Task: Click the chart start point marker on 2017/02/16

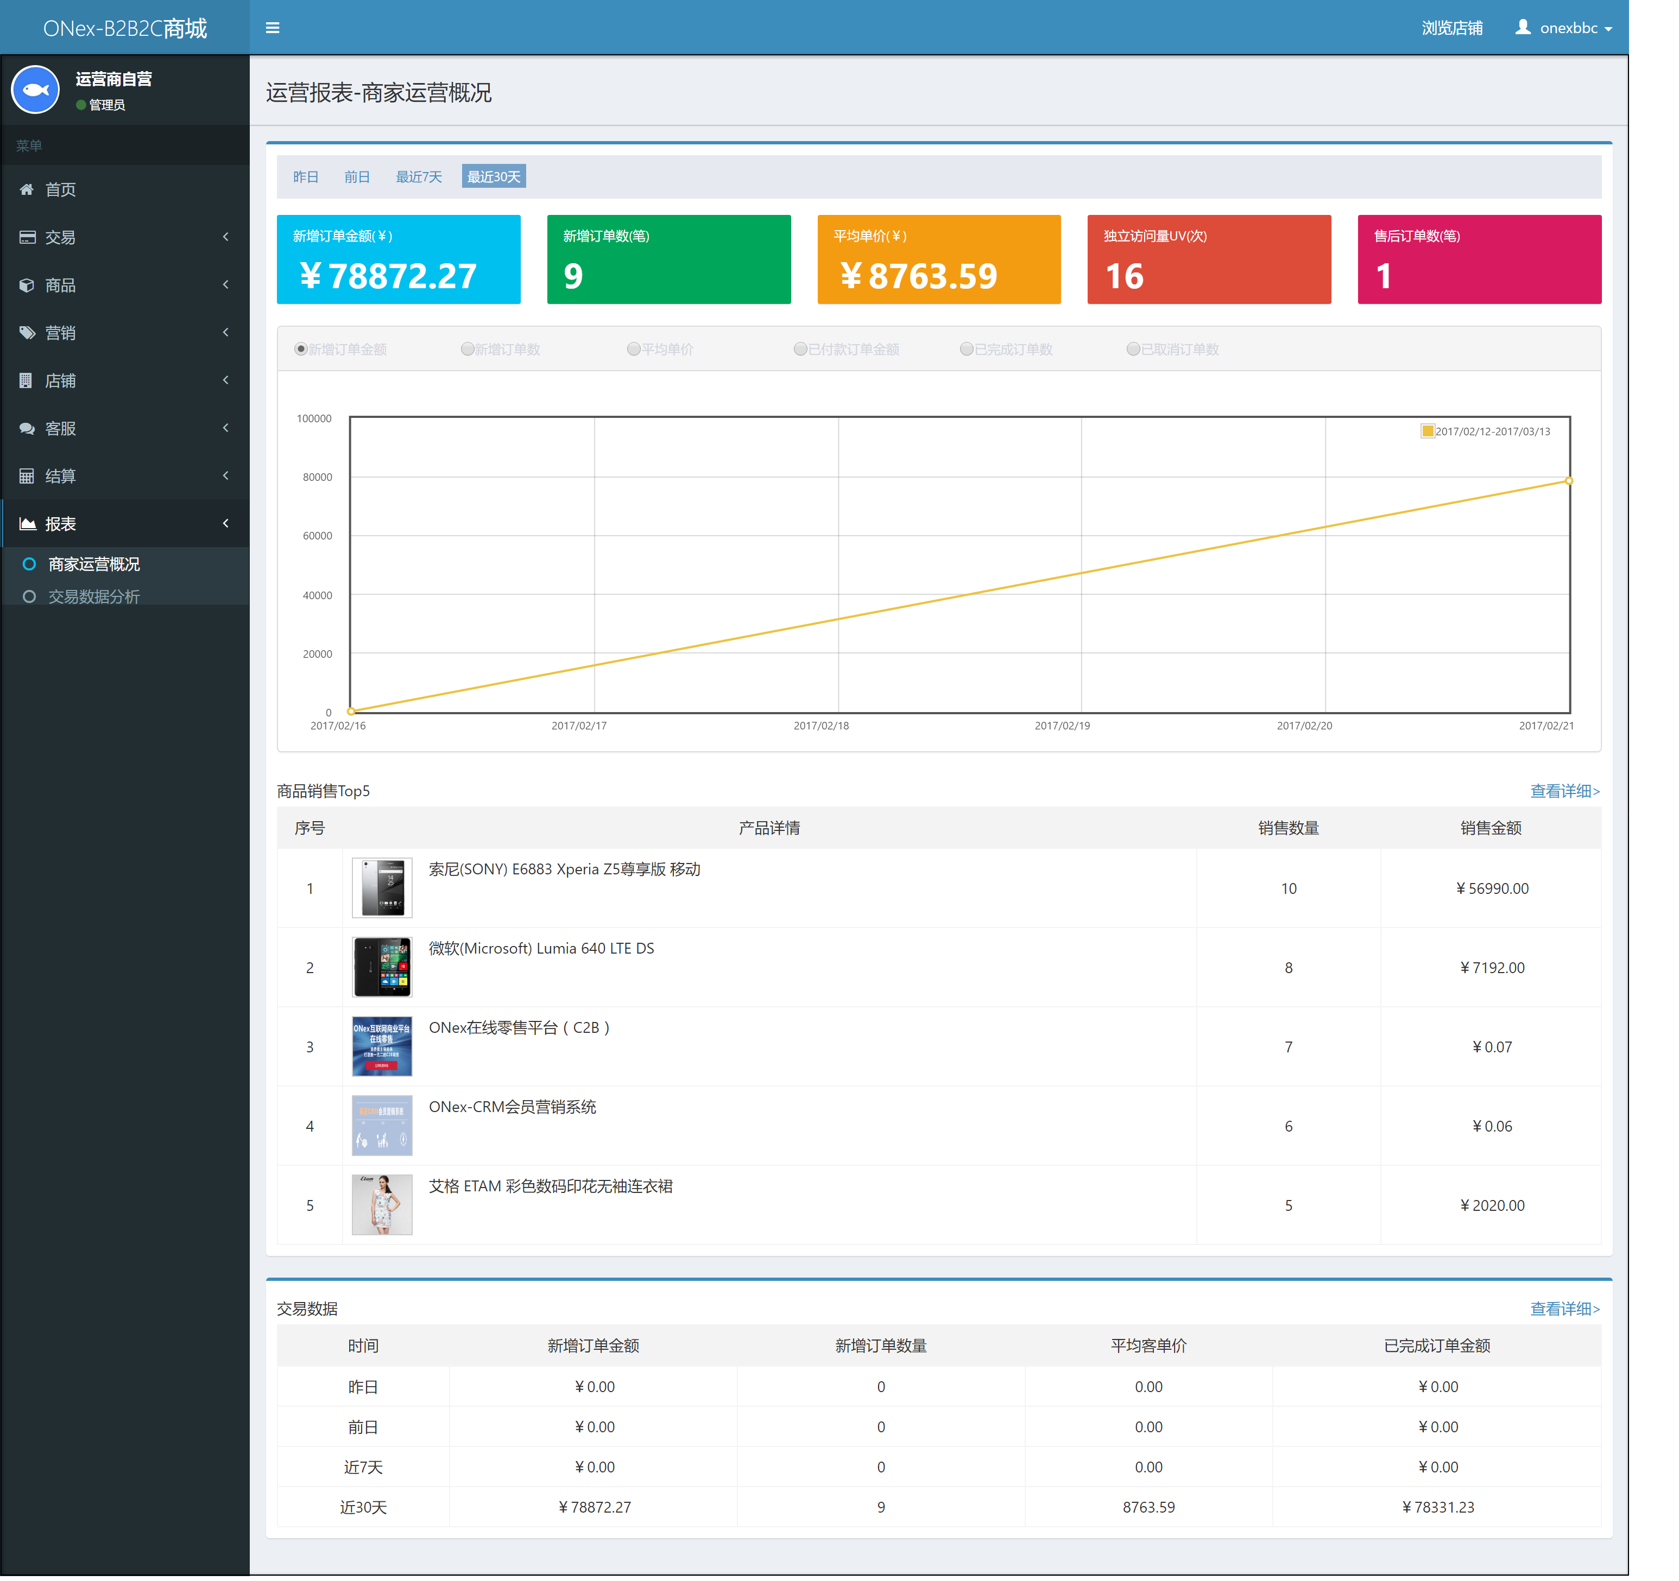Action: coord(351,712)
